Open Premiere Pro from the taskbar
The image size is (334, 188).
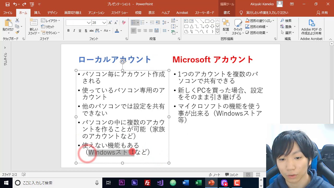(x=122, y=183)
